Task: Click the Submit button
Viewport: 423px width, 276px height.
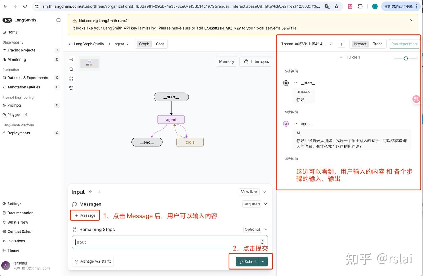Action: [247, 262]
